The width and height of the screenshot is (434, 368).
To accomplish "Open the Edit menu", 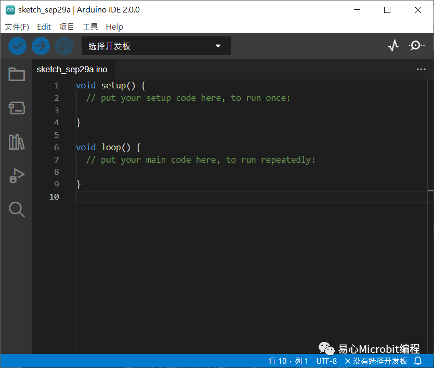I will pos(44,27).
